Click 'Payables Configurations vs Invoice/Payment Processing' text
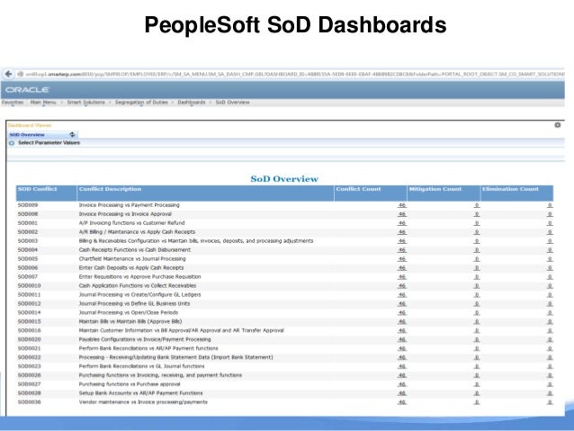574x431 pixels. (x=145, y=339)
